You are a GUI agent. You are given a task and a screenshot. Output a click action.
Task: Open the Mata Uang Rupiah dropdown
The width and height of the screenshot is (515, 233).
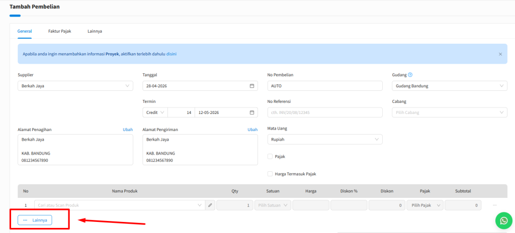324,140
